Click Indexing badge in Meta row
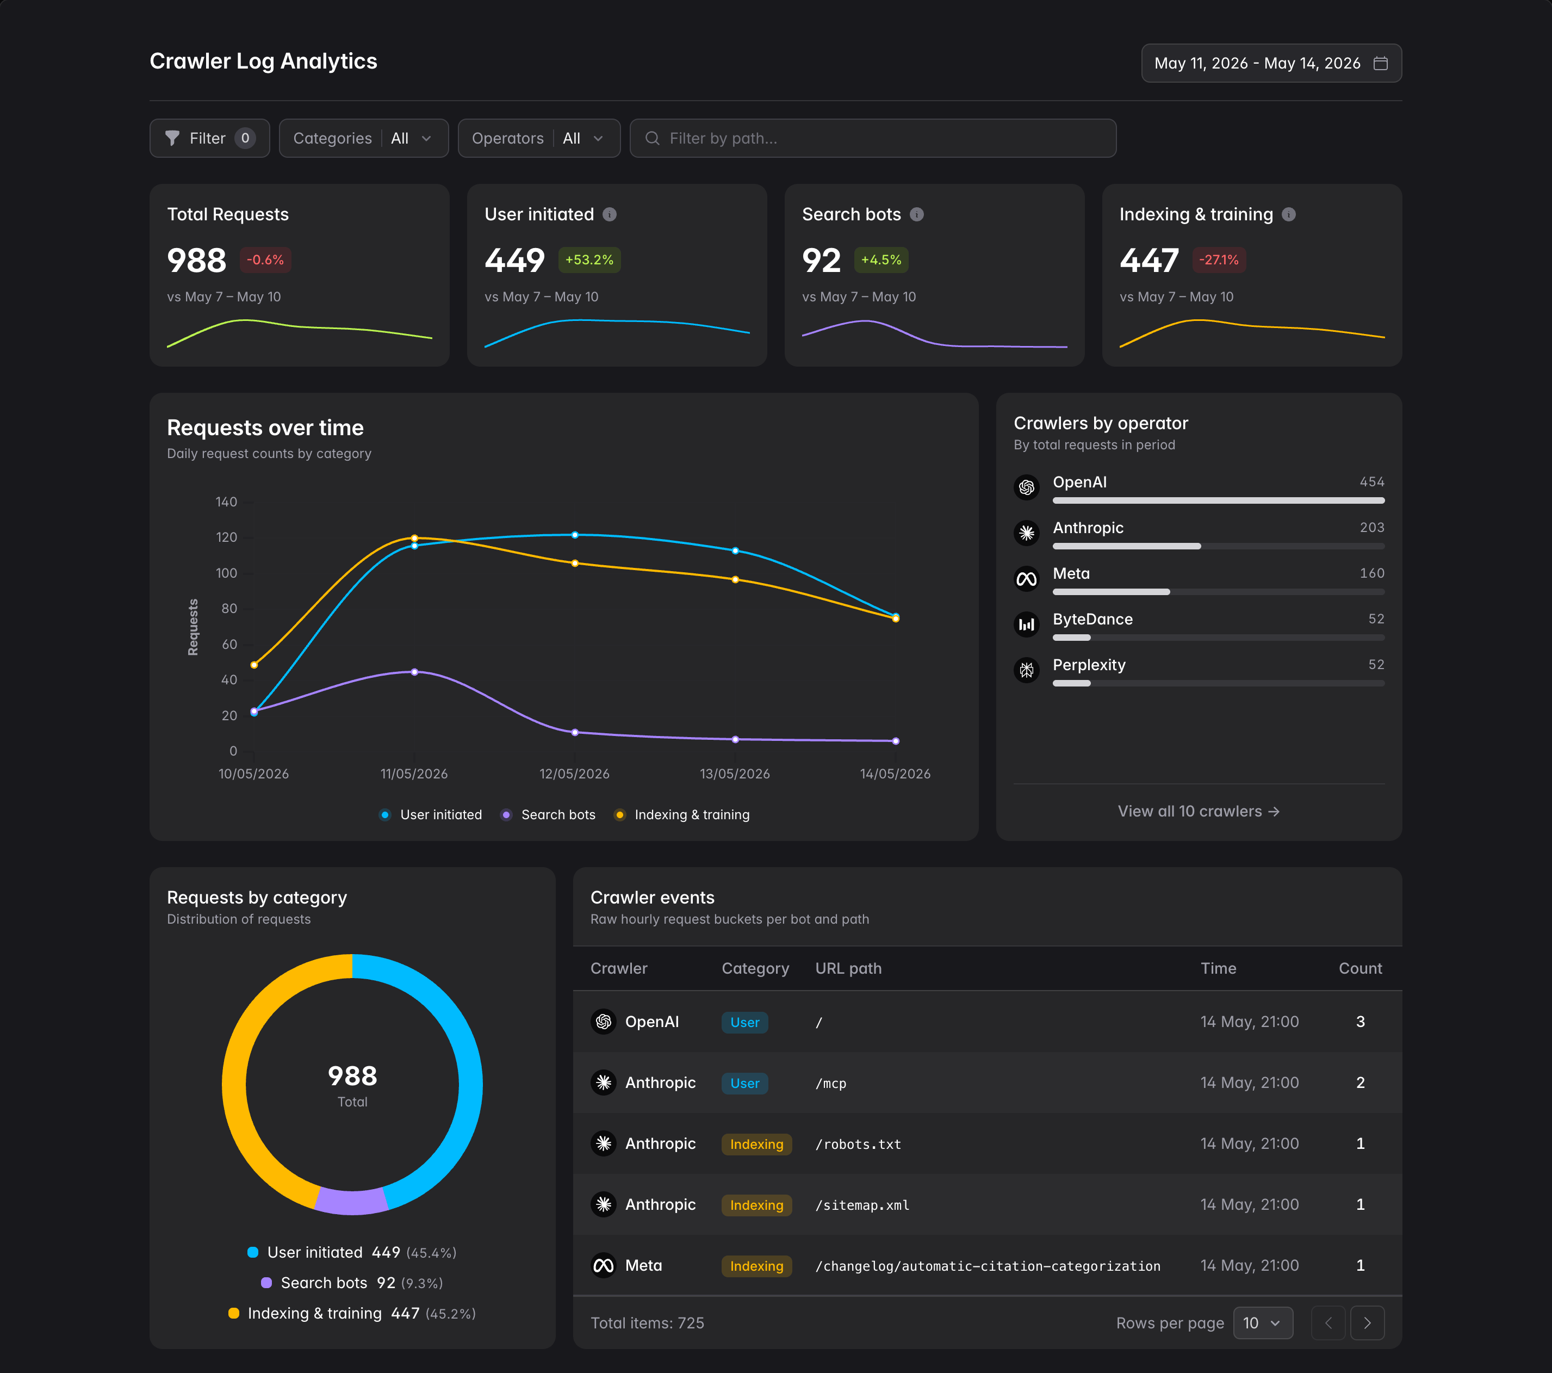This screenshot has width=1552, height=1373. point(756,1266)
